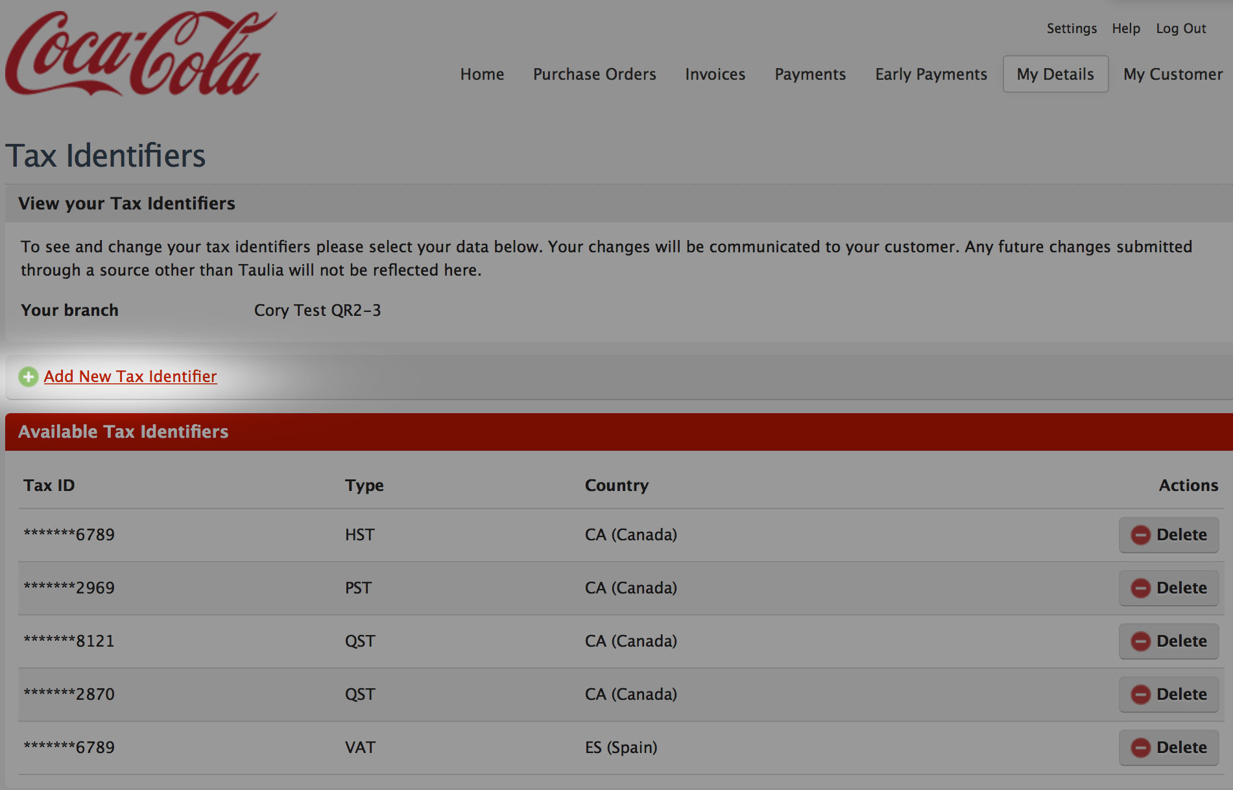Click red minus icon for ID ending 2870
The image size is (1233, 790).
pos(1140,695)
